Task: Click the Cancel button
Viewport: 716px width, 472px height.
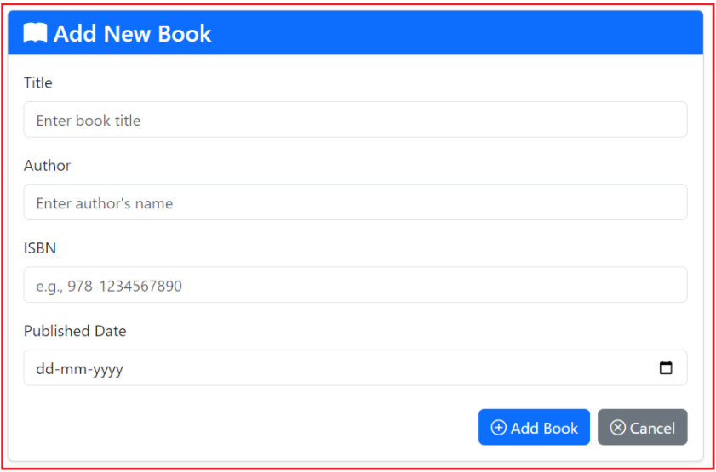Action: pos(642,427)
